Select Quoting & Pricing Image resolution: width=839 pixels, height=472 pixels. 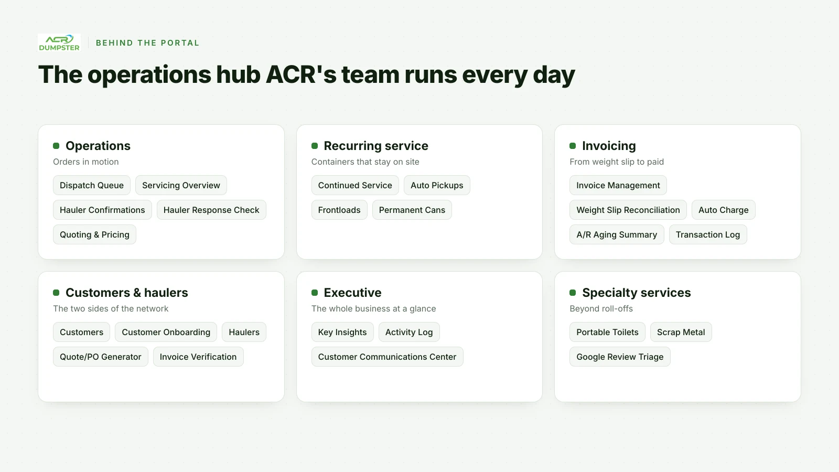click(94, 234)
